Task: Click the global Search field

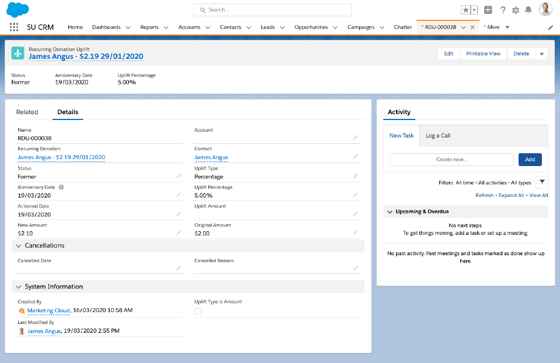Action: 272,10
